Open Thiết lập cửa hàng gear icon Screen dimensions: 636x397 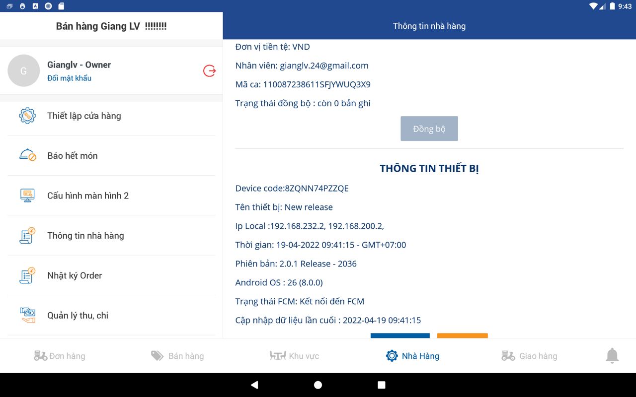(27, 116)
